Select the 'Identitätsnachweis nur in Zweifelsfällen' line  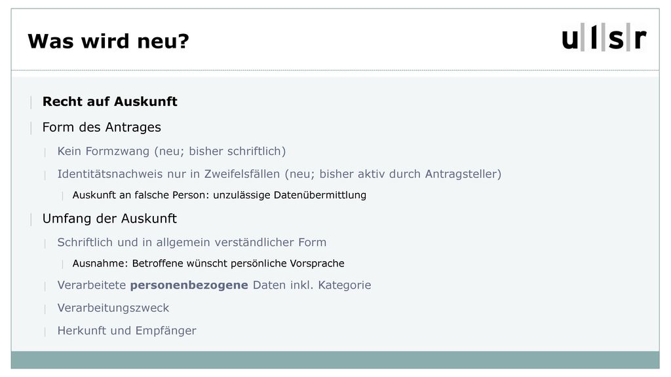[279, 174]
